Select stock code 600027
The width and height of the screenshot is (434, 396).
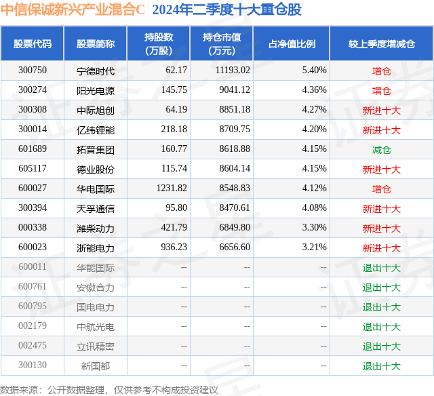(x=33, y=189)
